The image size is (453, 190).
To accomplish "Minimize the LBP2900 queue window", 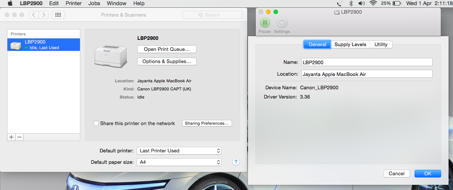I will [x=268, y=12].
